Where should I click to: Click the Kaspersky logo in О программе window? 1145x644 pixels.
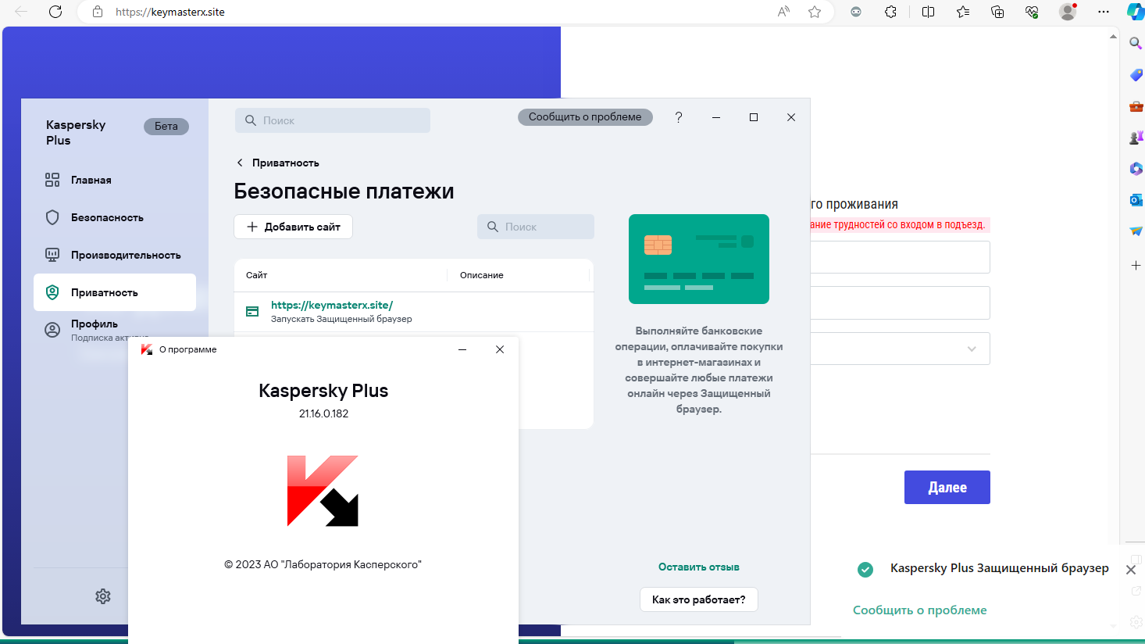click(x=323, y=491)
